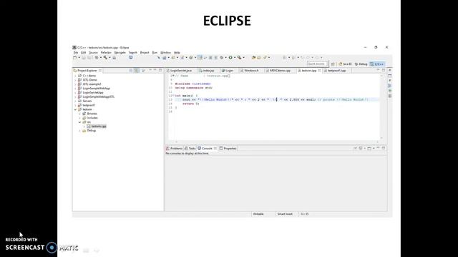The image size is (458, 257).
Task: Switch to testpract1.cpp editor tab
Action: (336, 71)
